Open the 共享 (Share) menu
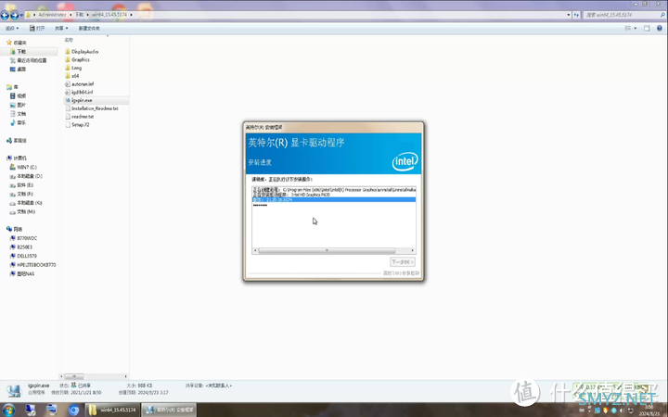This screenshot has width=668, height=417. pyautogui.click(x=61, y=28)
